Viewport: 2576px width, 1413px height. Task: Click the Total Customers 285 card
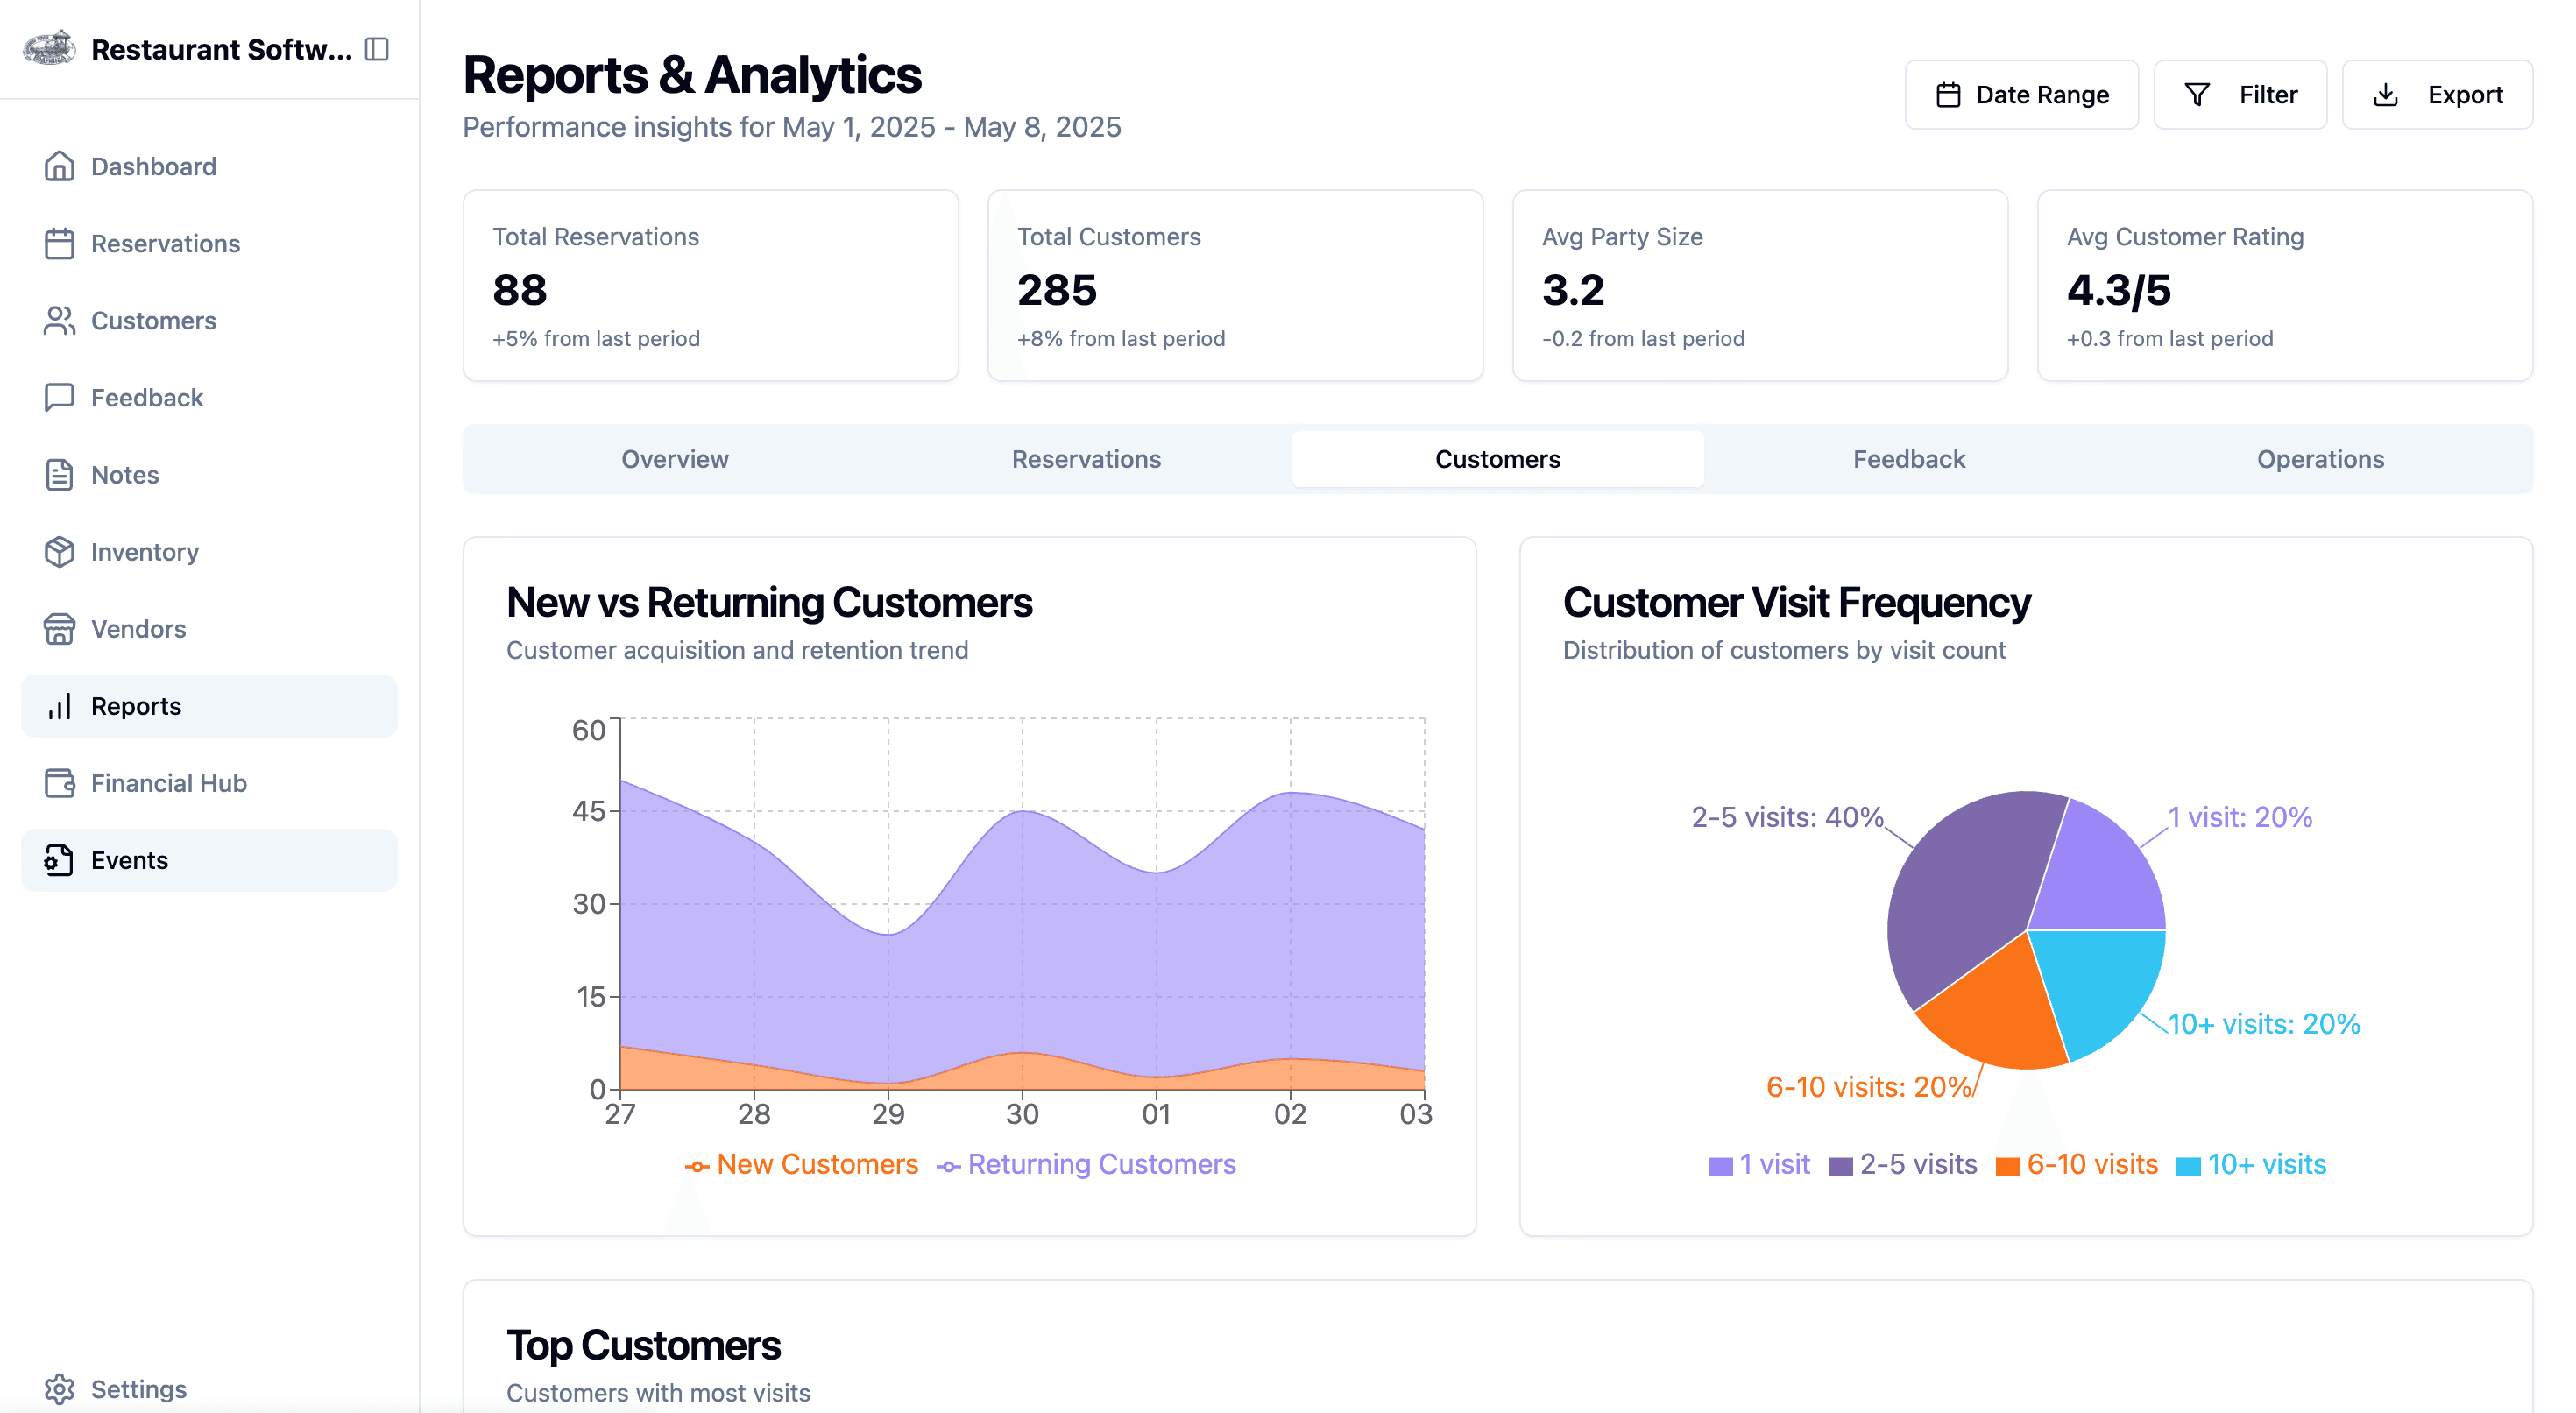click(x=1235, y=286)
